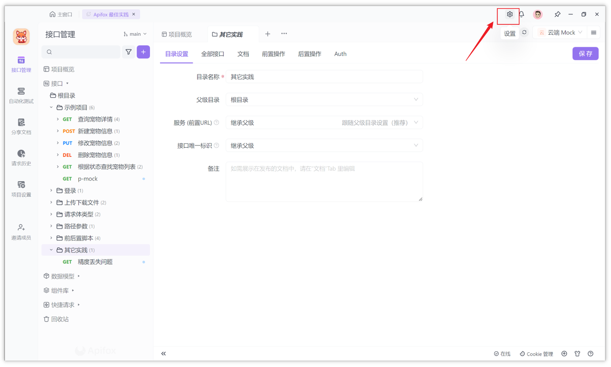Open the 接口唯一标识 dropdown

tap(324, 145)
